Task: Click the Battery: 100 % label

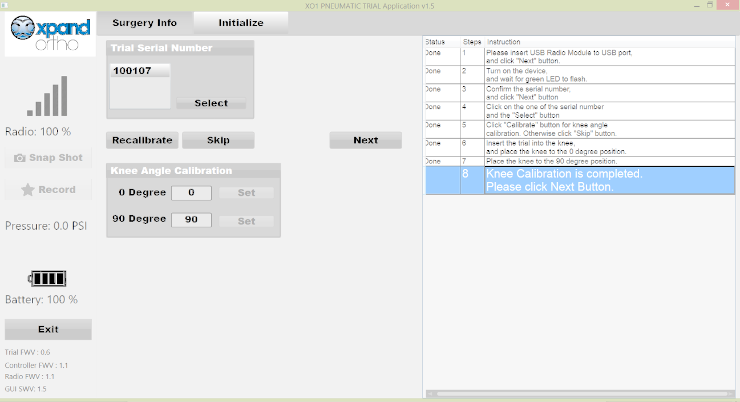Action: coord(42,300)
